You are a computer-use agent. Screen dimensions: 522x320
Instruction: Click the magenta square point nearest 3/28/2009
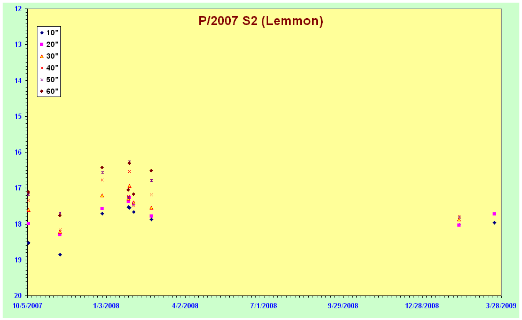pos(494,214)
